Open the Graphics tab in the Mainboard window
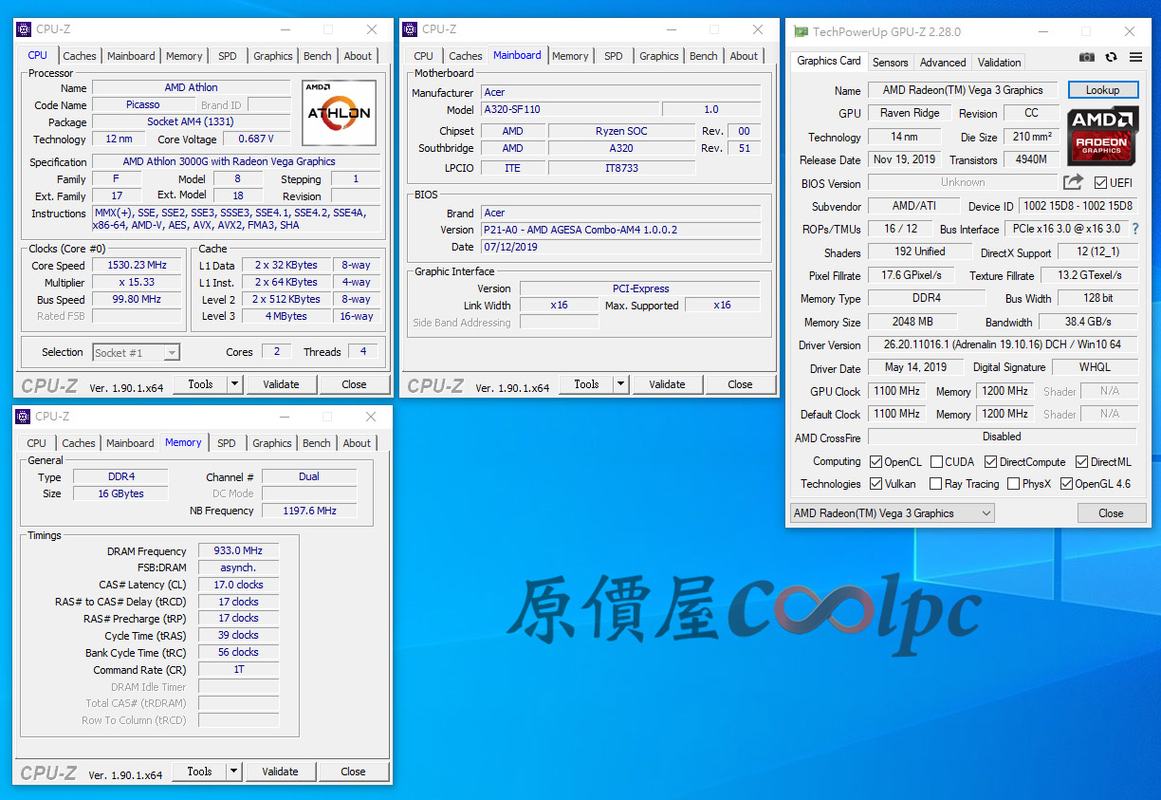 point(659,56)
